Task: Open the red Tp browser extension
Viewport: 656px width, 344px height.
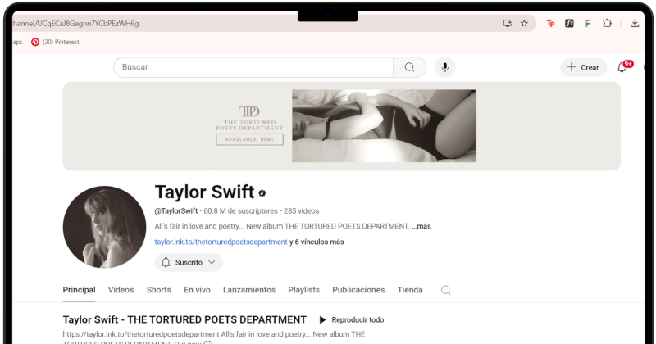Action: click(x=550, y=24)
